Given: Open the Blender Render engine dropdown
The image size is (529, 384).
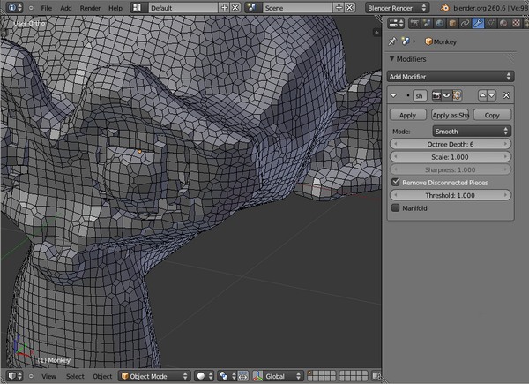Looking at the screenshot, I should 398,8.
